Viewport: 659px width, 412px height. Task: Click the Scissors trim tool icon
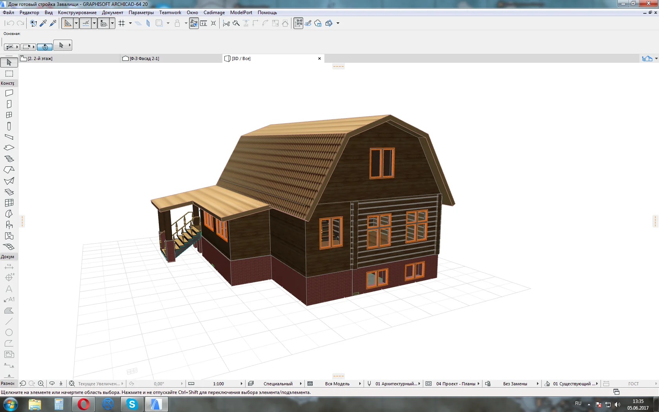point(226,23)
